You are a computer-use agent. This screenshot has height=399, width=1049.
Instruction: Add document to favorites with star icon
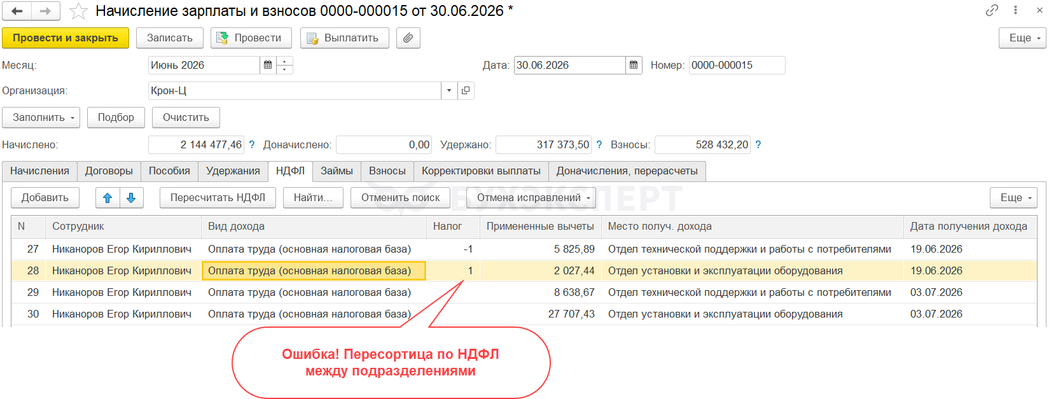(x=78, y=11)
